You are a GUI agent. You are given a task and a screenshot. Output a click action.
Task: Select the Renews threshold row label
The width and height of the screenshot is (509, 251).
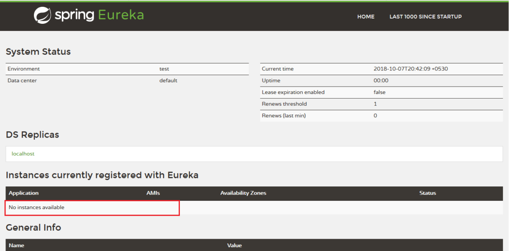click(284, 104)
